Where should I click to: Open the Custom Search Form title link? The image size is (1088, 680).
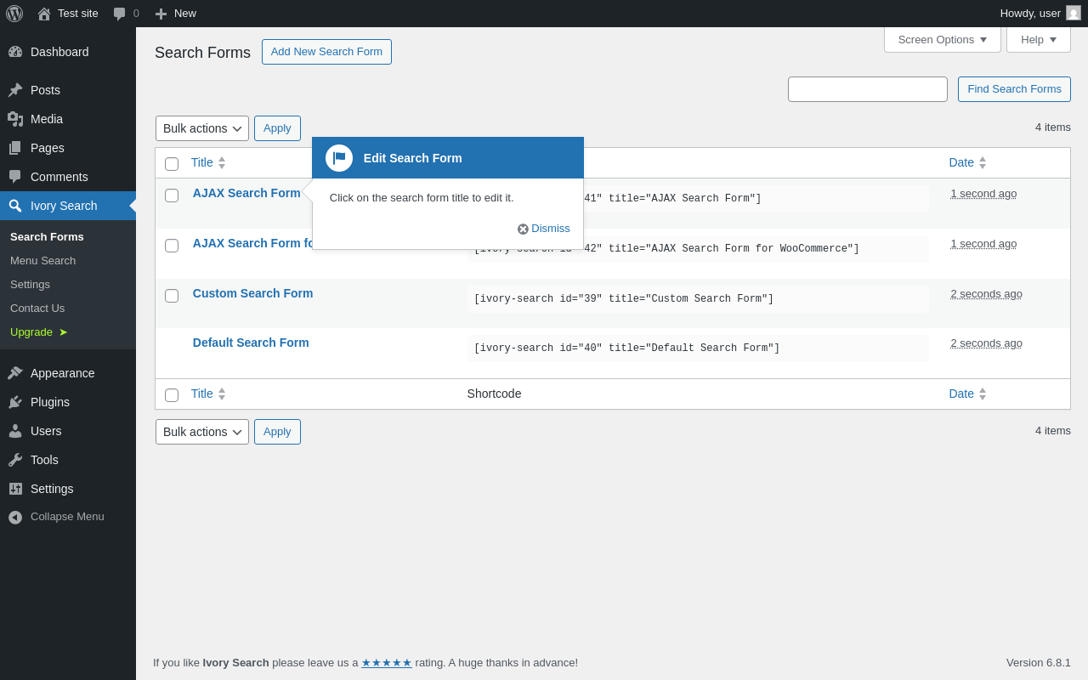(252, 293)
